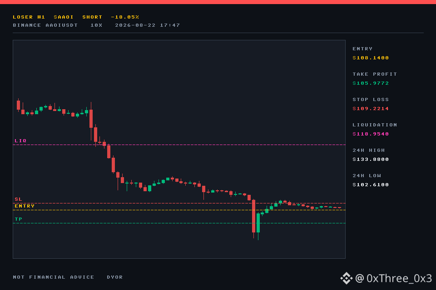Select the 24H low value $102.6100
The image size is (436, 290).
(371, 185)
